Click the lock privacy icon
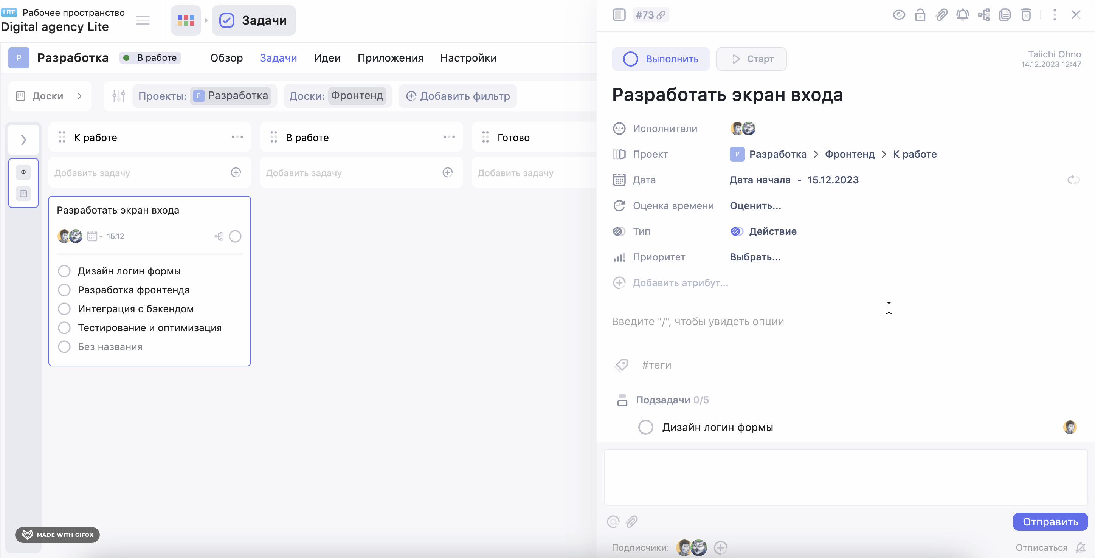Image resolution: width=1095 pixels, height=558 pixels. 920,15
